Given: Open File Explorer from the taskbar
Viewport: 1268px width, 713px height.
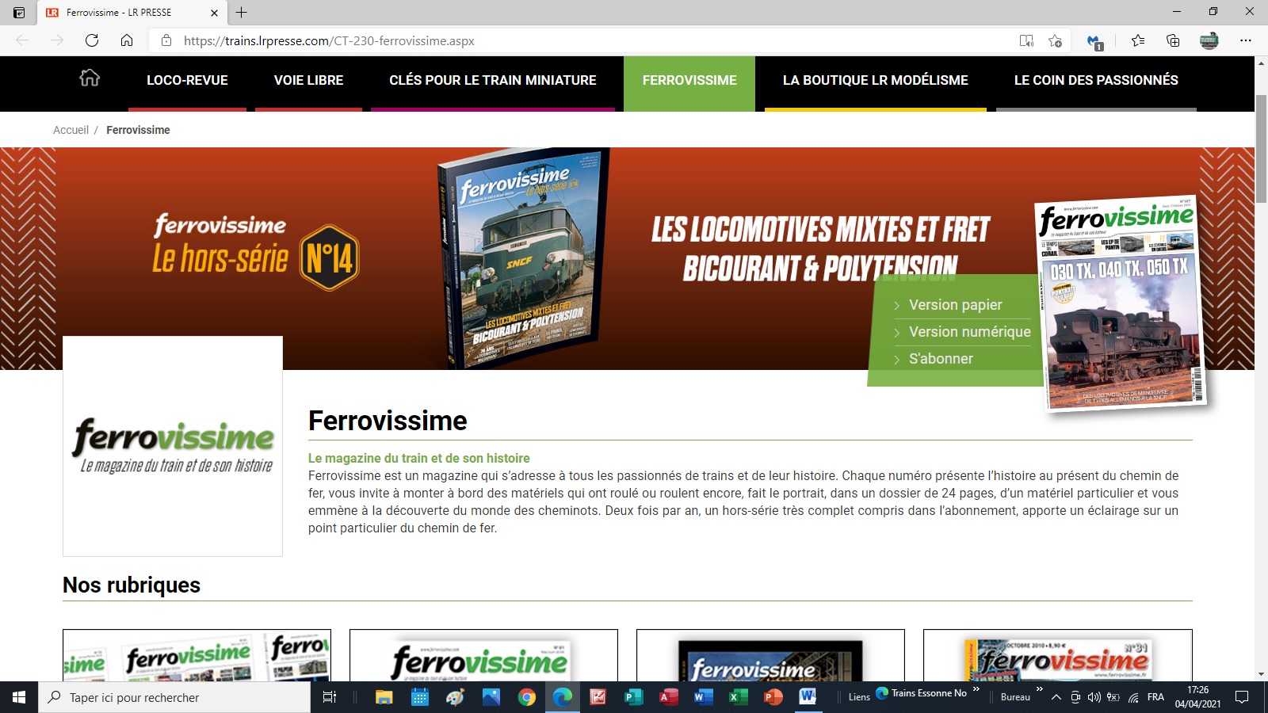Looking at the screenshot, I should 384,697.
